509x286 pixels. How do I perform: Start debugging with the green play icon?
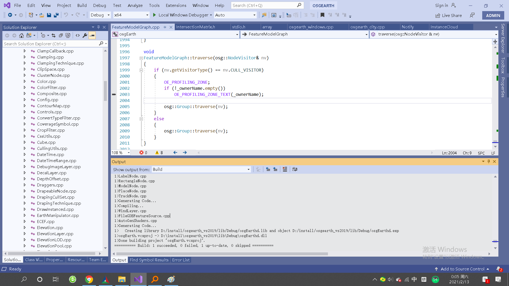coord(155,15)
